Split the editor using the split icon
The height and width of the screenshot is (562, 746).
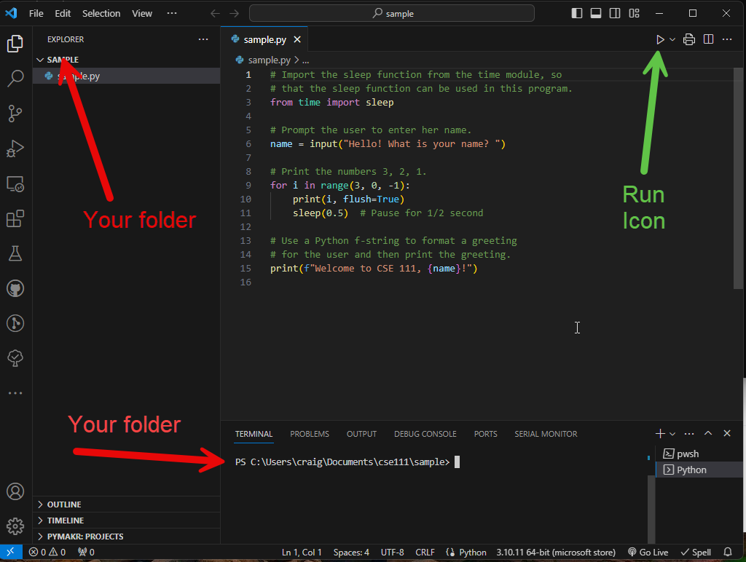[708, 39]
